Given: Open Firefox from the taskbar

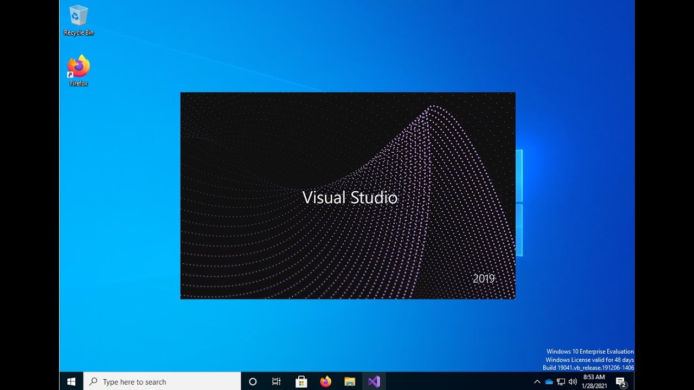Looking at the screenshot, I should [x=325, y=382].
